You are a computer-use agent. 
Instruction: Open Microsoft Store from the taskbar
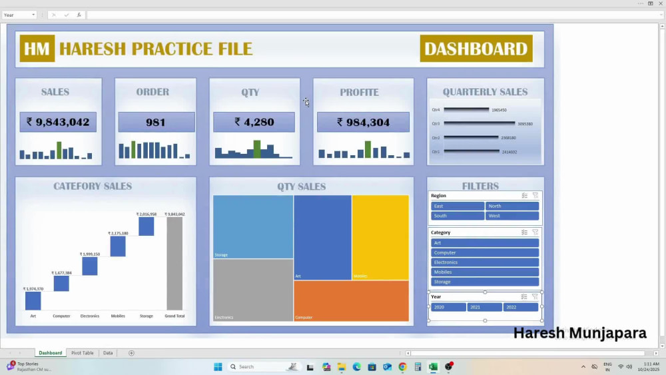(372, 367)
